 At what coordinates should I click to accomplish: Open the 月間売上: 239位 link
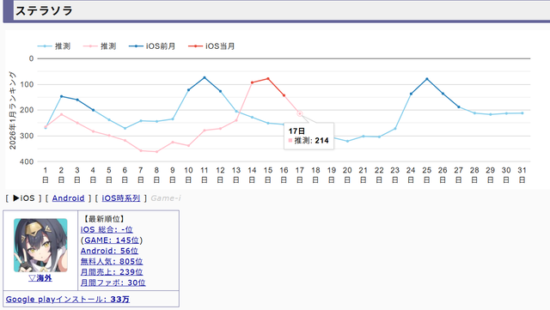pos(112,271)
